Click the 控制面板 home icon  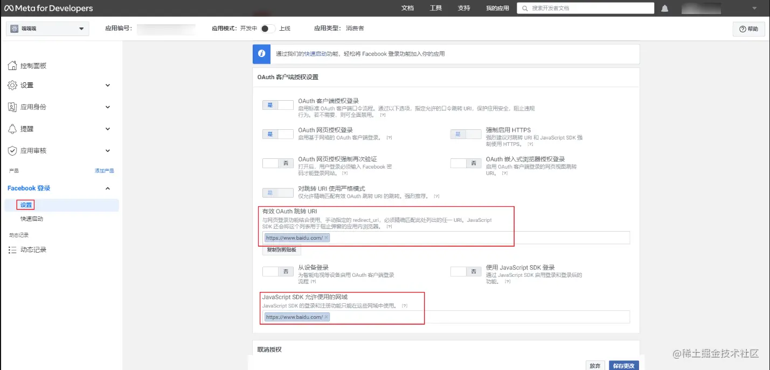[12, 66]
